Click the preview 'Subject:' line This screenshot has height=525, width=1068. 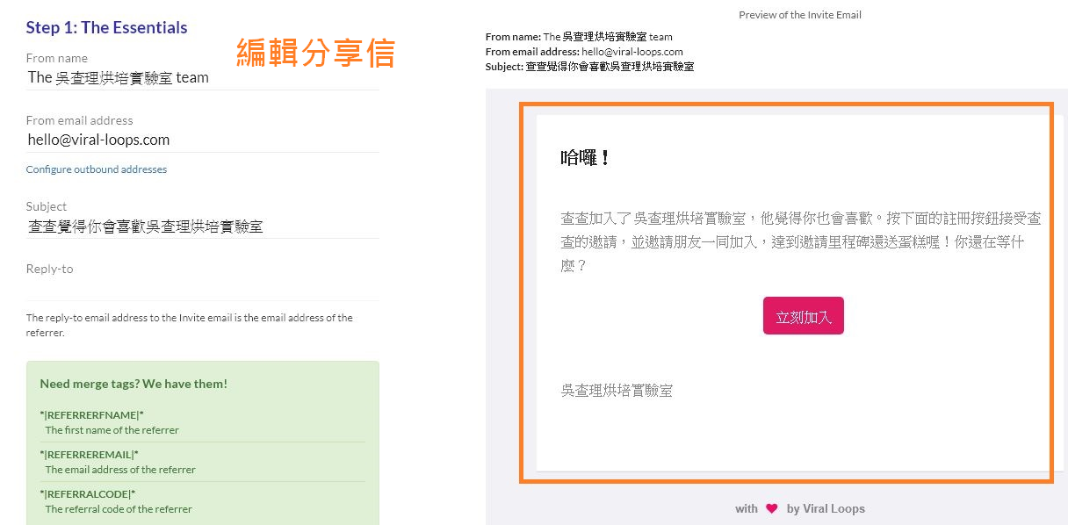[589, 66]
